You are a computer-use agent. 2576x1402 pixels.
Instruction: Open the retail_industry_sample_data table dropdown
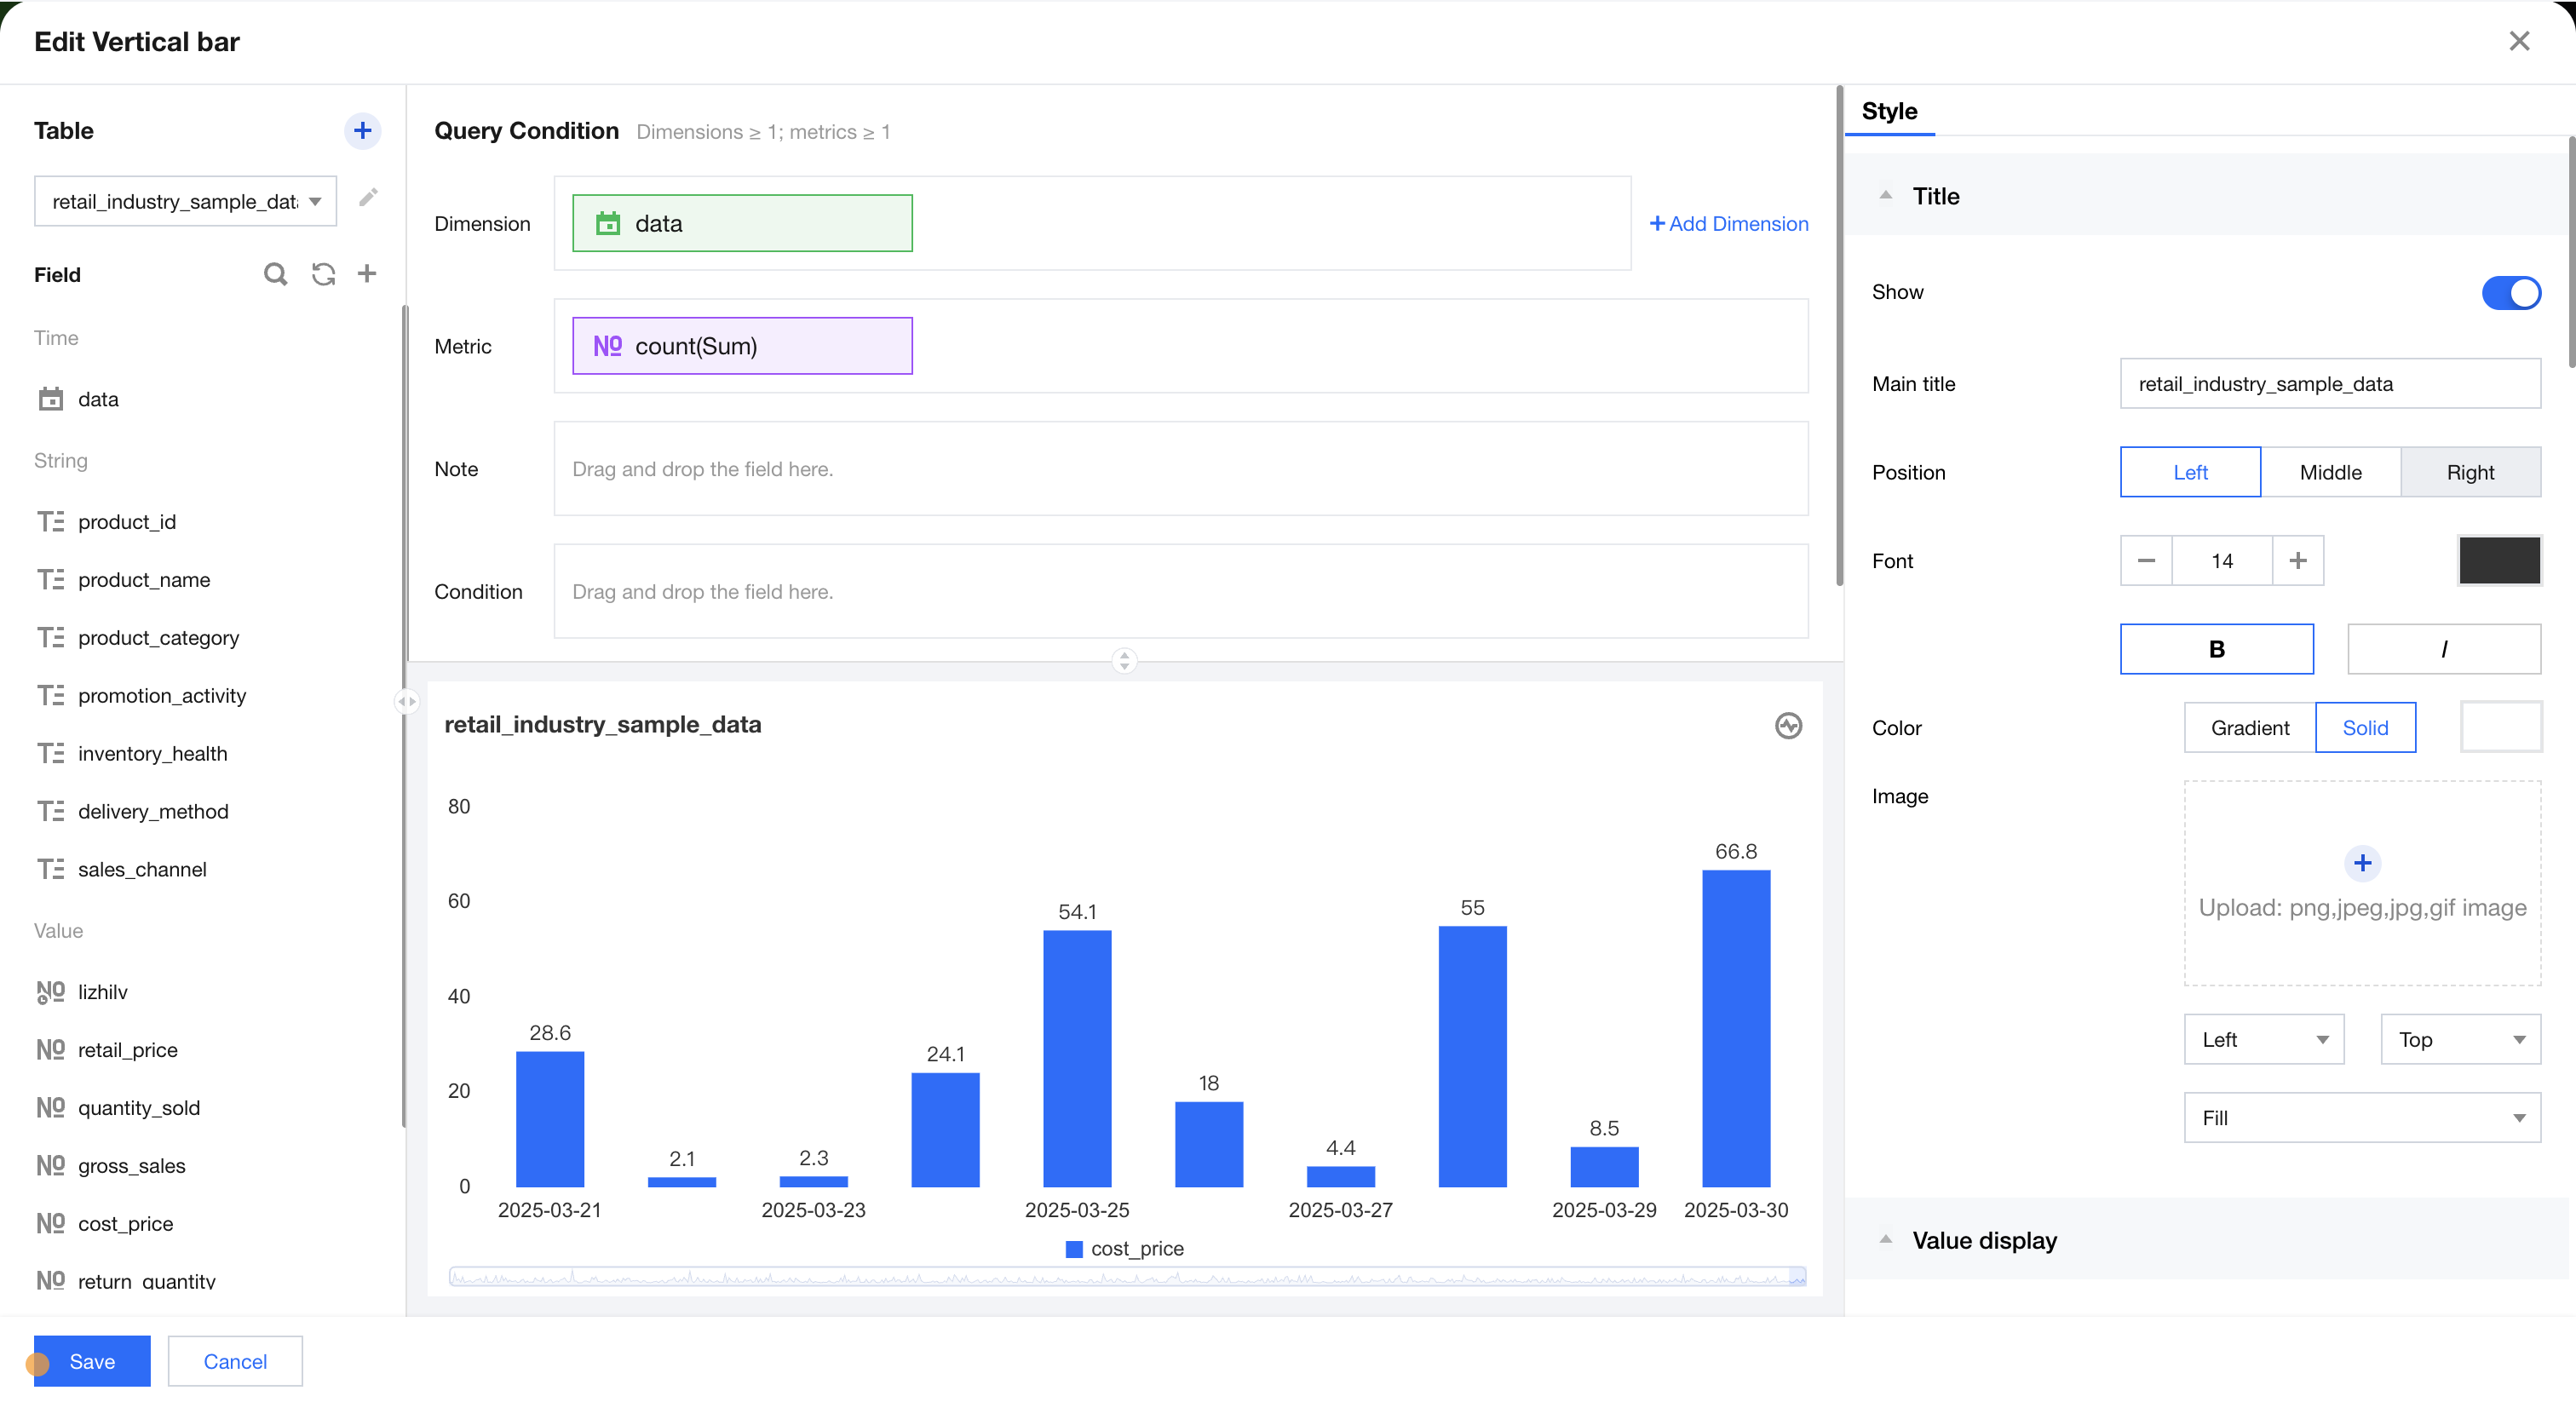[185, 201]
